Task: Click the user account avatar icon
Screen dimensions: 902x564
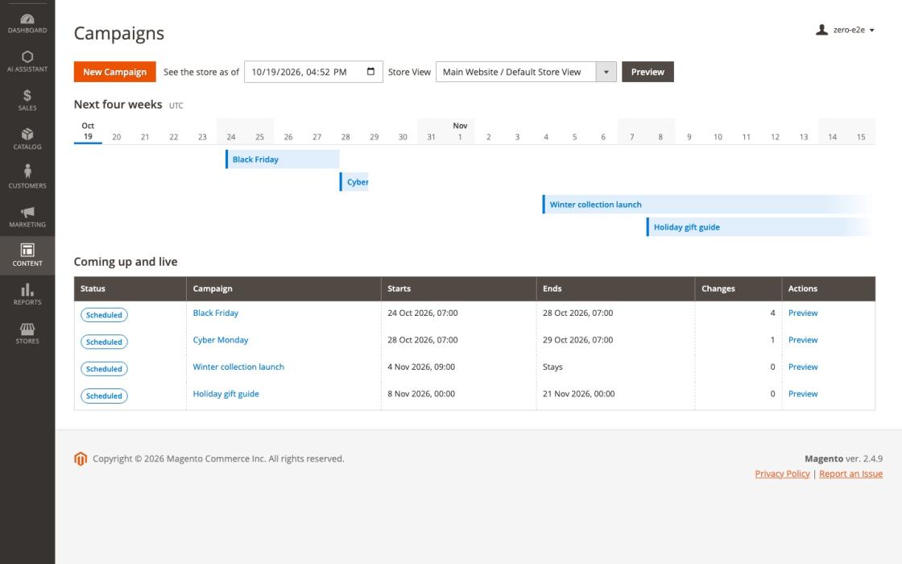Action: tap(821, 29)
